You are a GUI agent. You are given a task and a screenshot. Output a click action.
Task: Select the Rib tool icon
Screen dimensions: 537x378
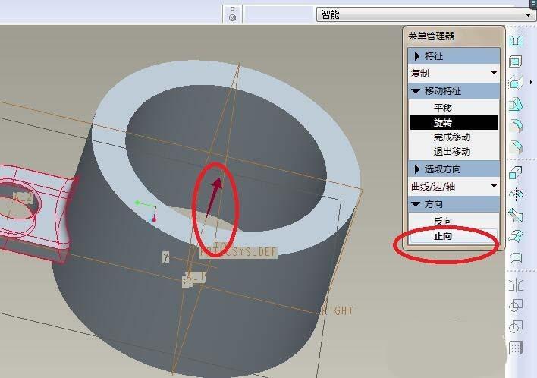coord(516,83)
